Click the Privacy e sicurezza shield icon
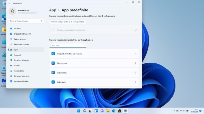This screenshot has width=204, height=114. click(11, 76)
